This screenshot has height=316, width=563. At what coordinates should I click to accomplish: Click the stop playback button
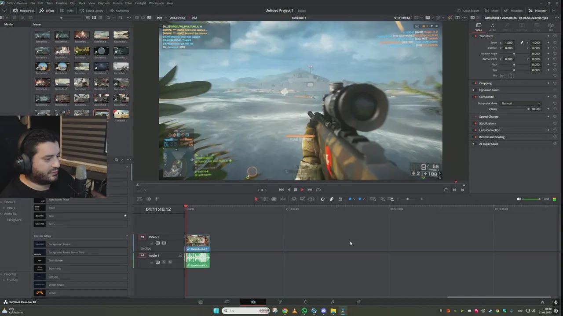coord(296,190)
